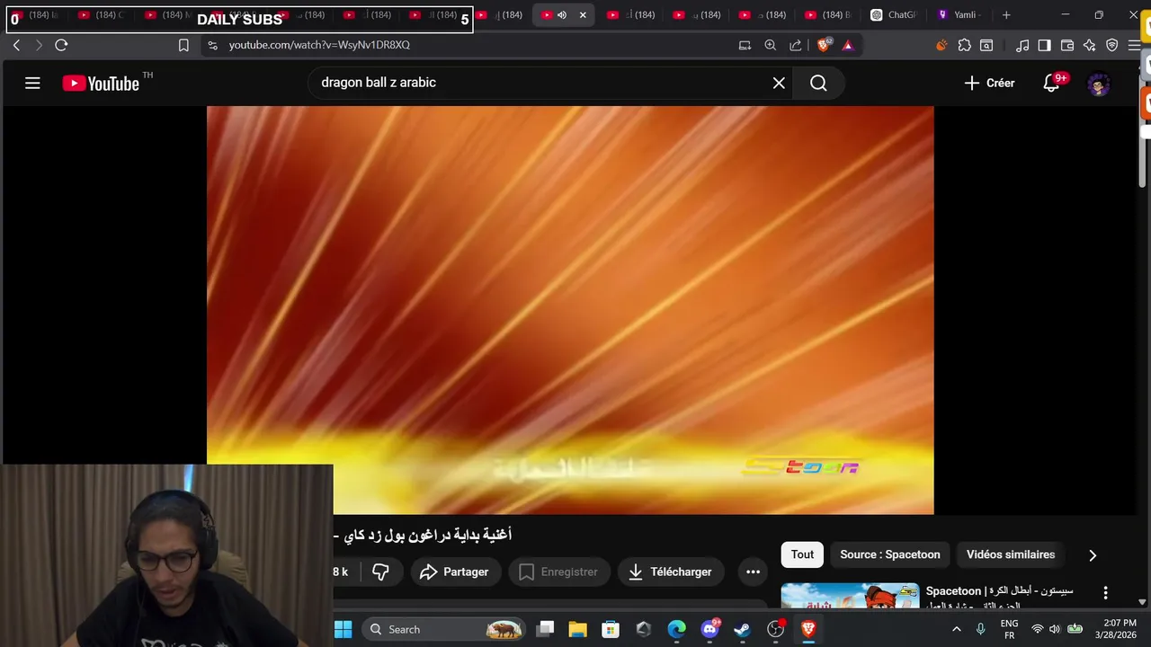Open a new browser tab

click(1006, 14)
